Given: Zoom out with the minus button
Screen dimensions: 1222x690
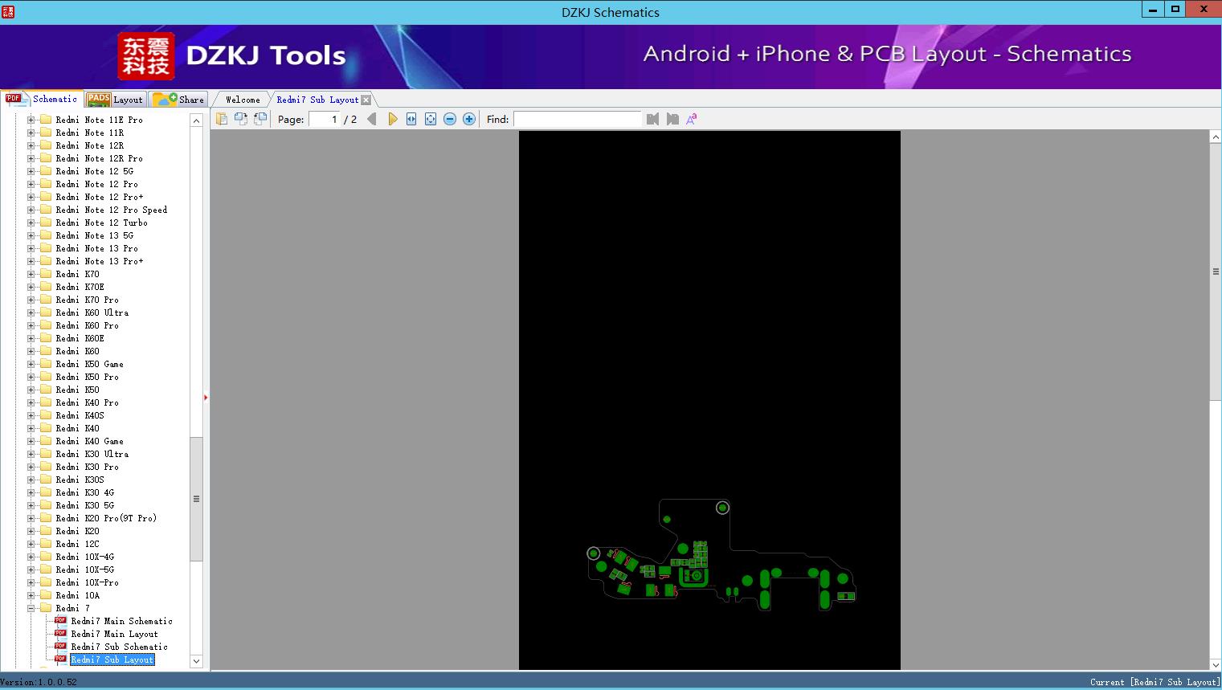Looking at the screenshot, I should pyautogui.click(x=450, y=119).
